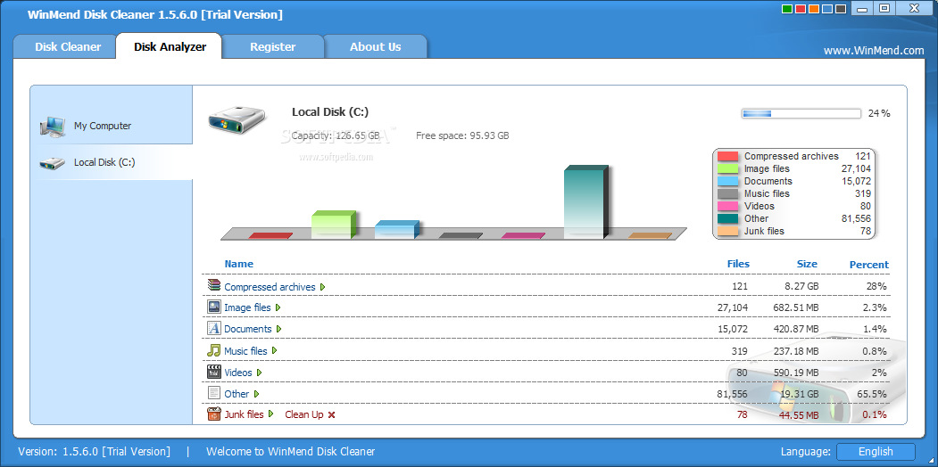This screenshot has width=938, height=467.
Task: Expand Videos green arrow
Action: pos(260,372)
